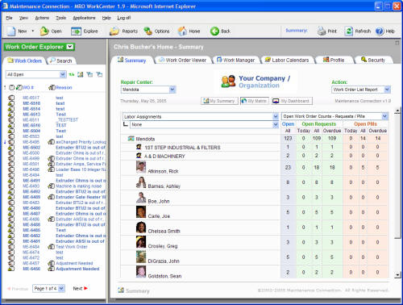Click icon beside Extruder Gate Heater row
This screenshot has height=305, width=403.
point(51,197)
